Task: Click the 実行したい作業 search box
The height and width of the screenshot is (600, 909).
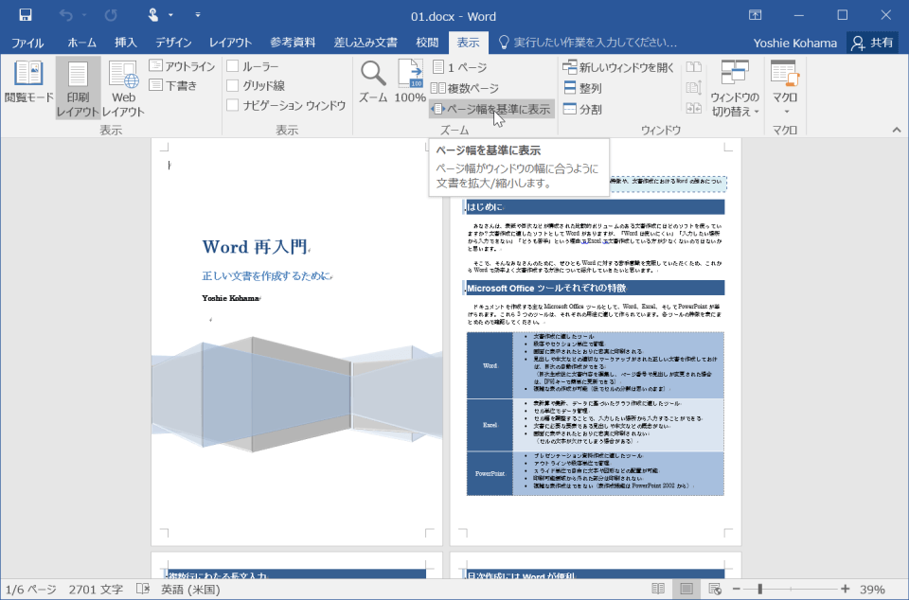Action: (x=588, y=43)
